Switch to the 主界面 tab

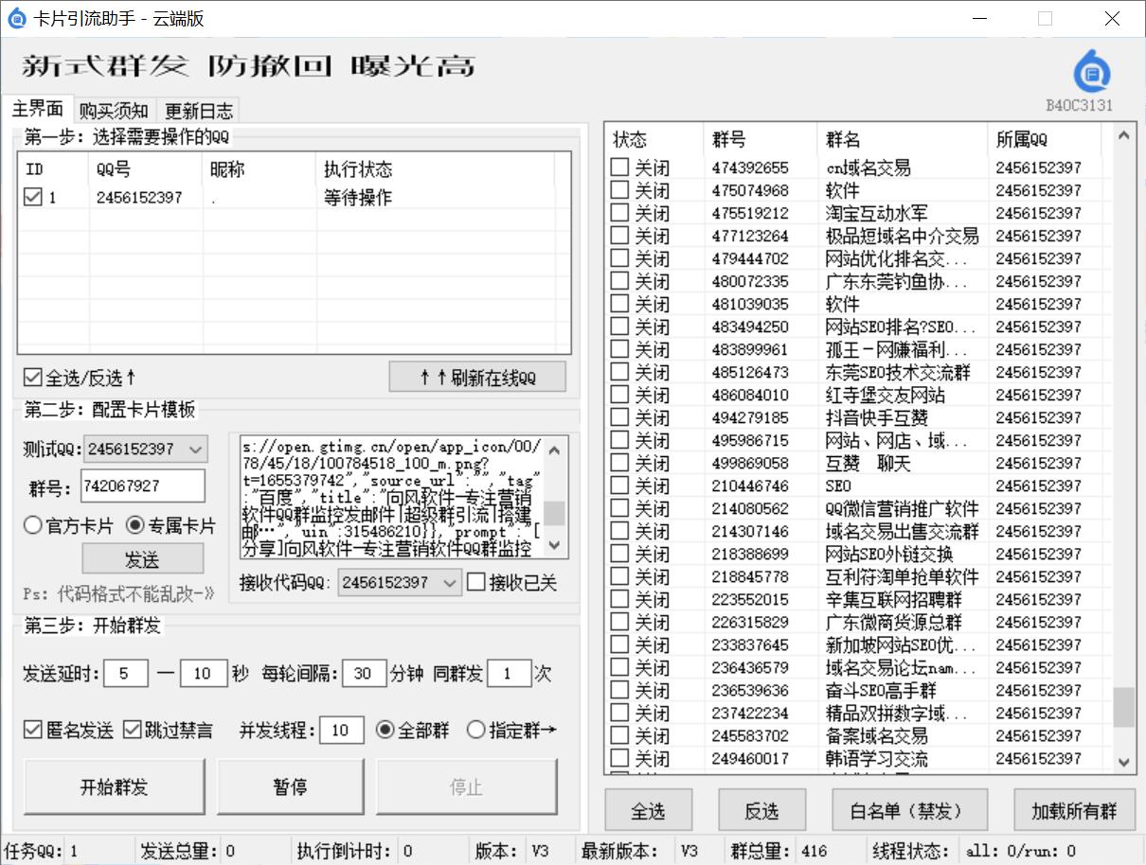point(38,109)
